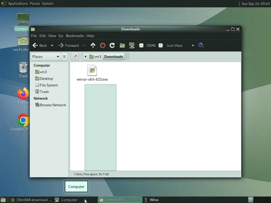This screenshot has width=271, height=203.
Task: Go up to the parent folder
Action: pos(93,45)
